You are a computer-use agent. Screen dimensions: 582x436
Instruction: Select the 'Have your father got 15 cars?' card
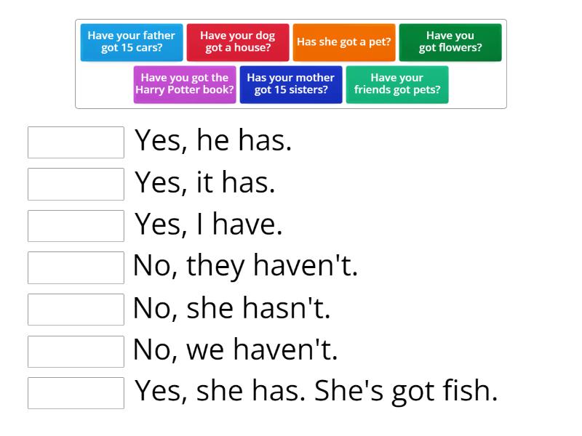click(131, 42)
